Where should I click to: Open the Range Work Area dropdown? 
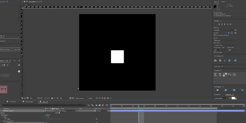(225, 40)
